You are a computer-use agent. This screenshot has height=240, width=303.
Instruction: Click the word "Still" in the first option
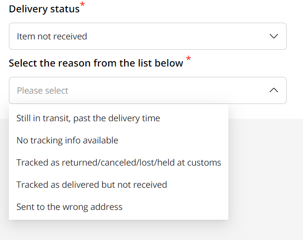click(x=24, y=118)
